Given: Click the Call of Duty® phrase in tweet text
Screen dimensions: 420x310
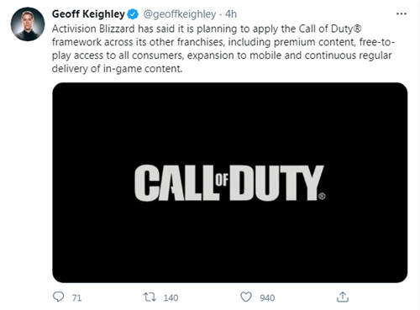Looking at the screenshot, I should (330, 29).
